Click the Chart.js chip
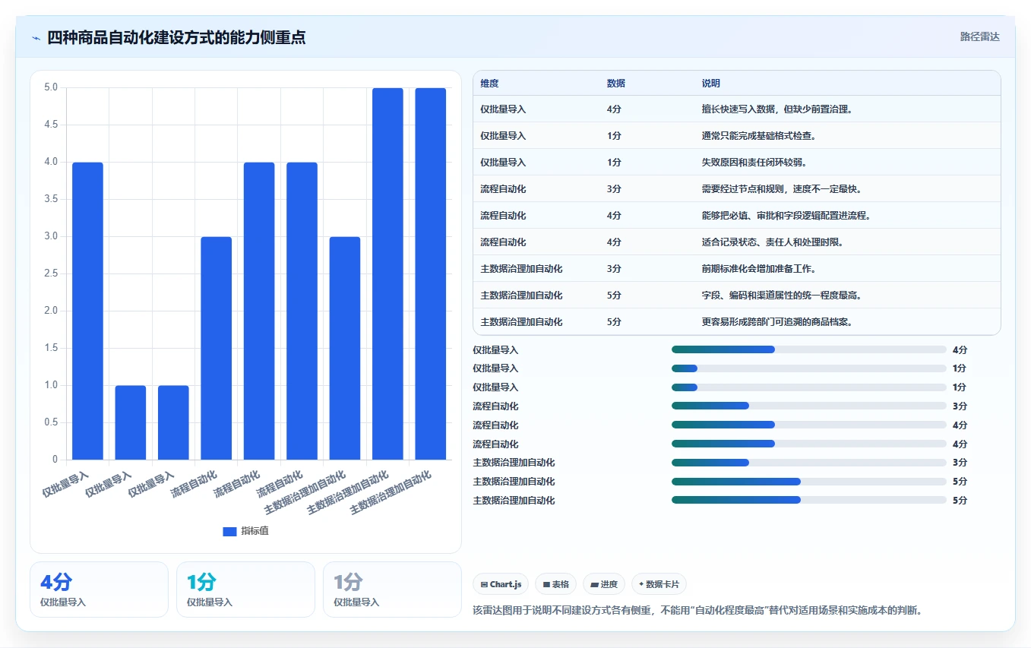1031x648 pixels. (501, 584)
